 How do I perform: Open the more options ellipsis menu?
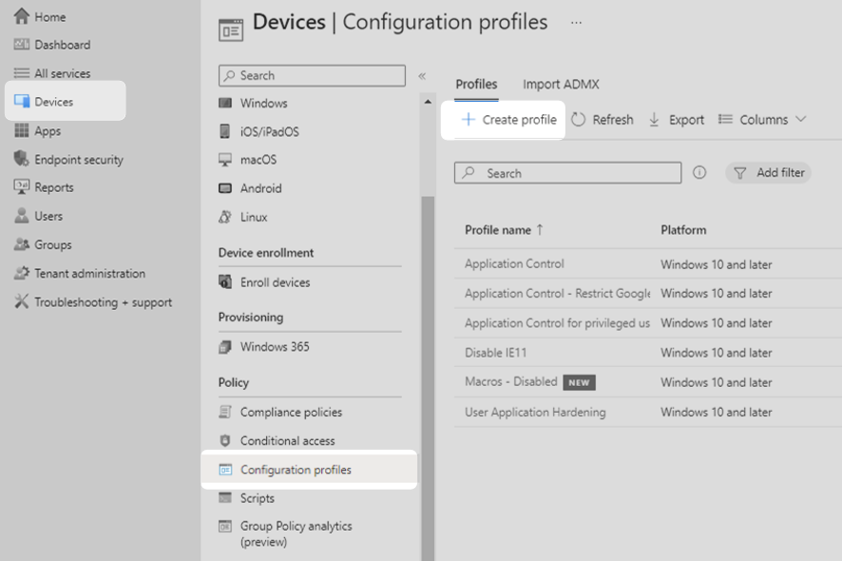(576, 21)
